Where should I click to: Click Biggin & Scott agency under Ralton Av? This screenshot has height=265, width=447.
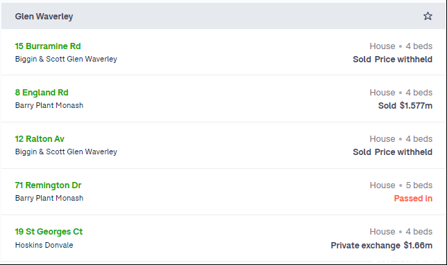66,152
